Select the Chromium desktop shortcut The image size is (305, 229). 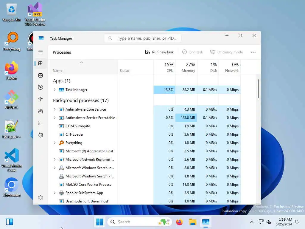(x=12, y=187)
